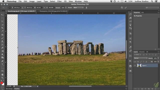Screen dimensions: 160x90
Task: Select the Lasso tool
Action: click(x=2, y=21)
